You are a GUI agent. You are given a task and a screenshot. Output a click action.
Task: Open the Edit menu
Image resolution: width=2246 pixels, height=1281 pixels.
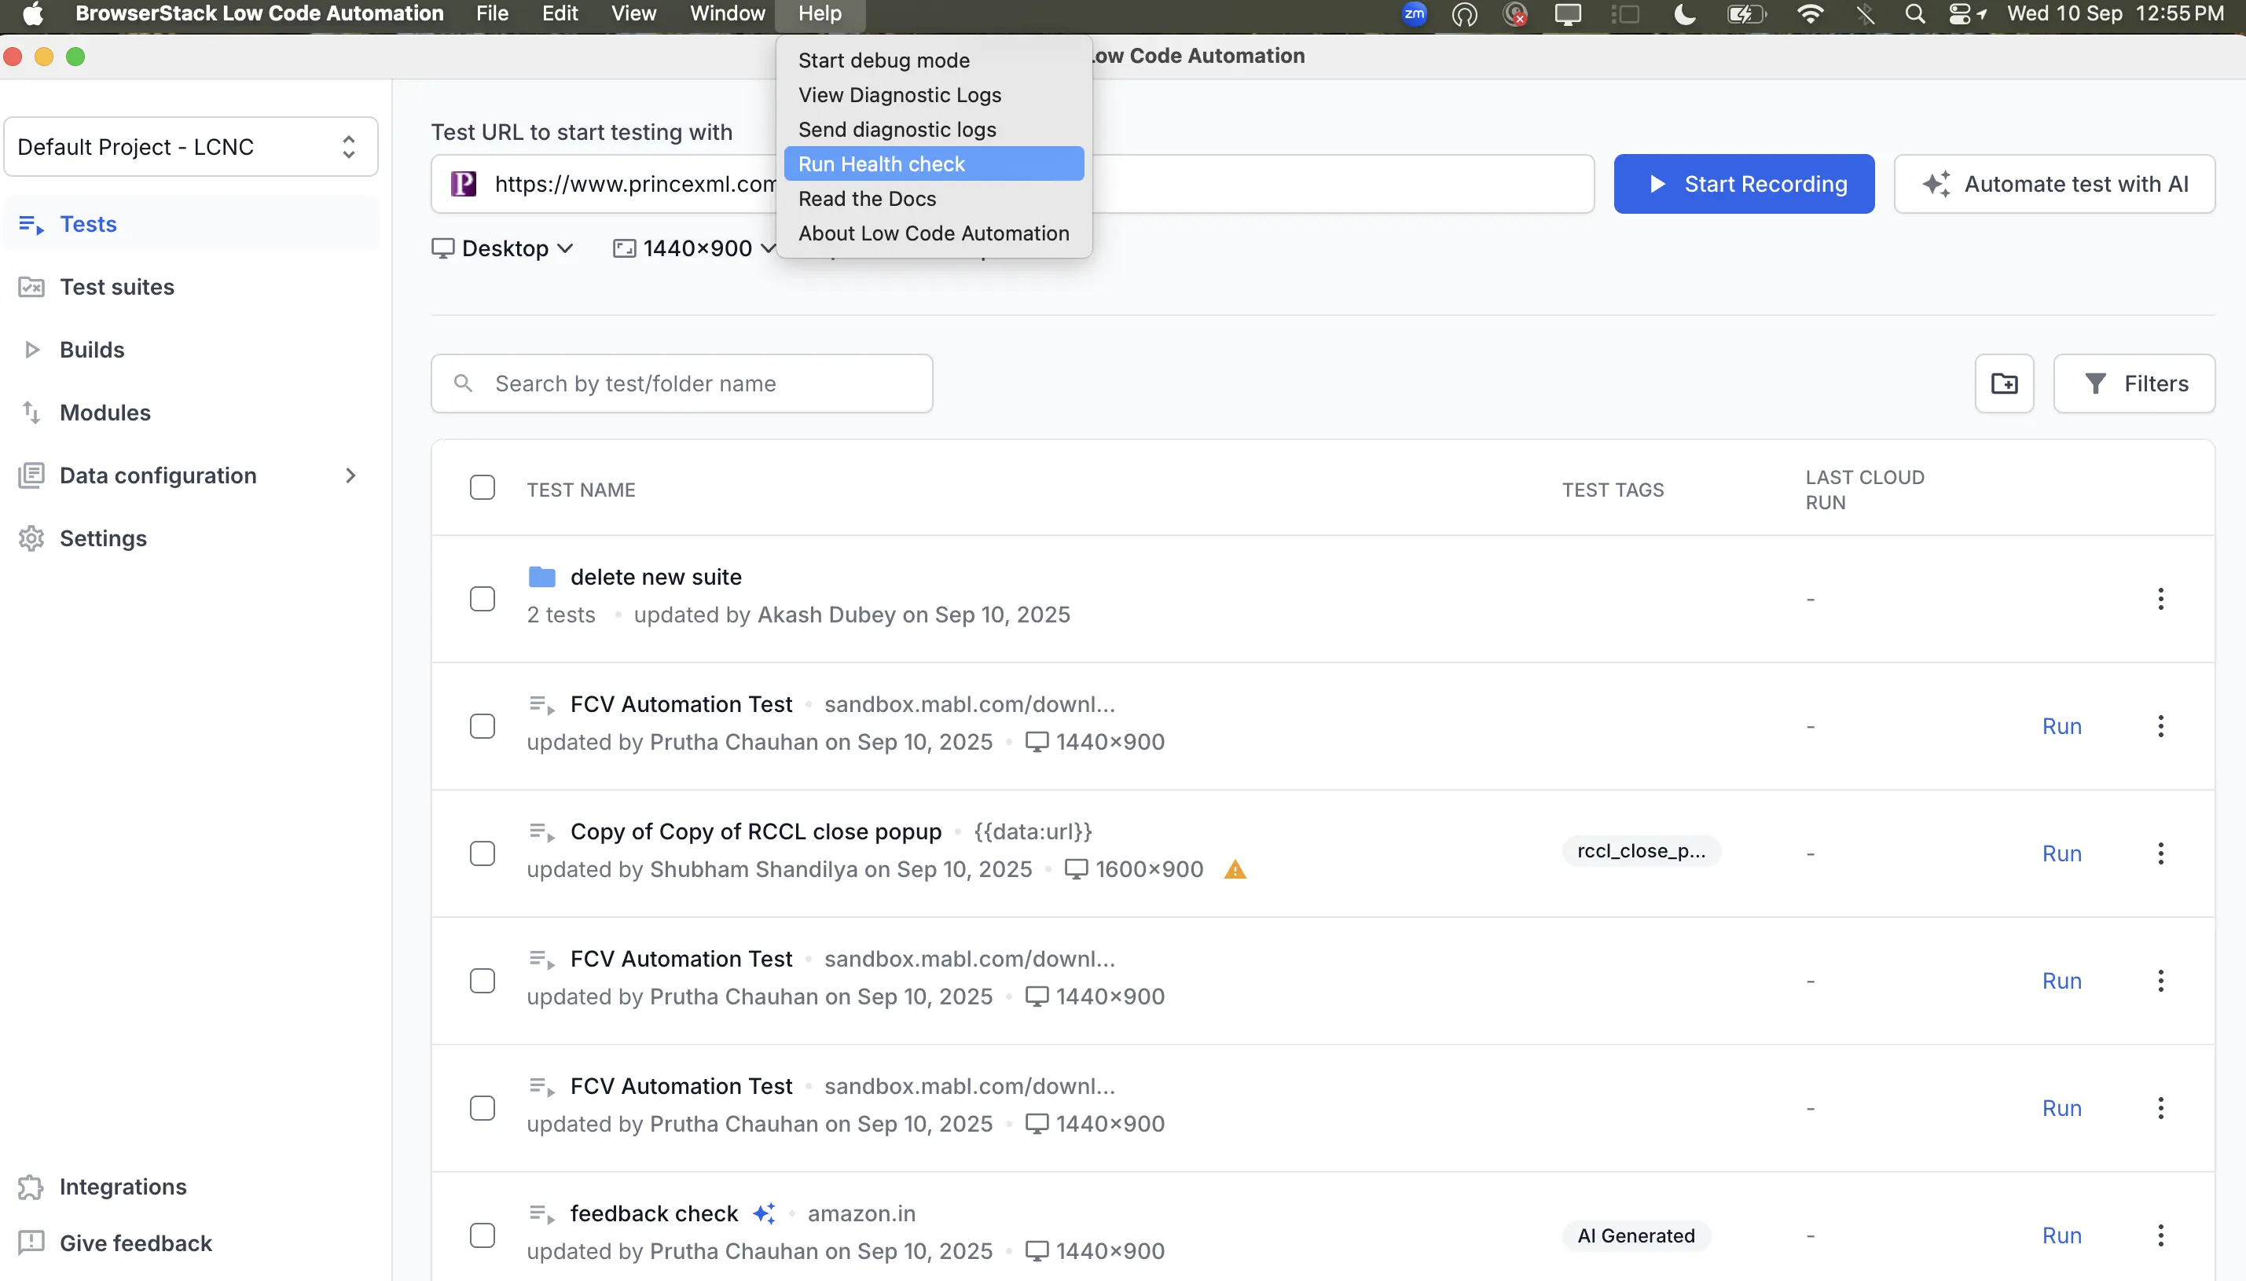(x=560, y=13)
